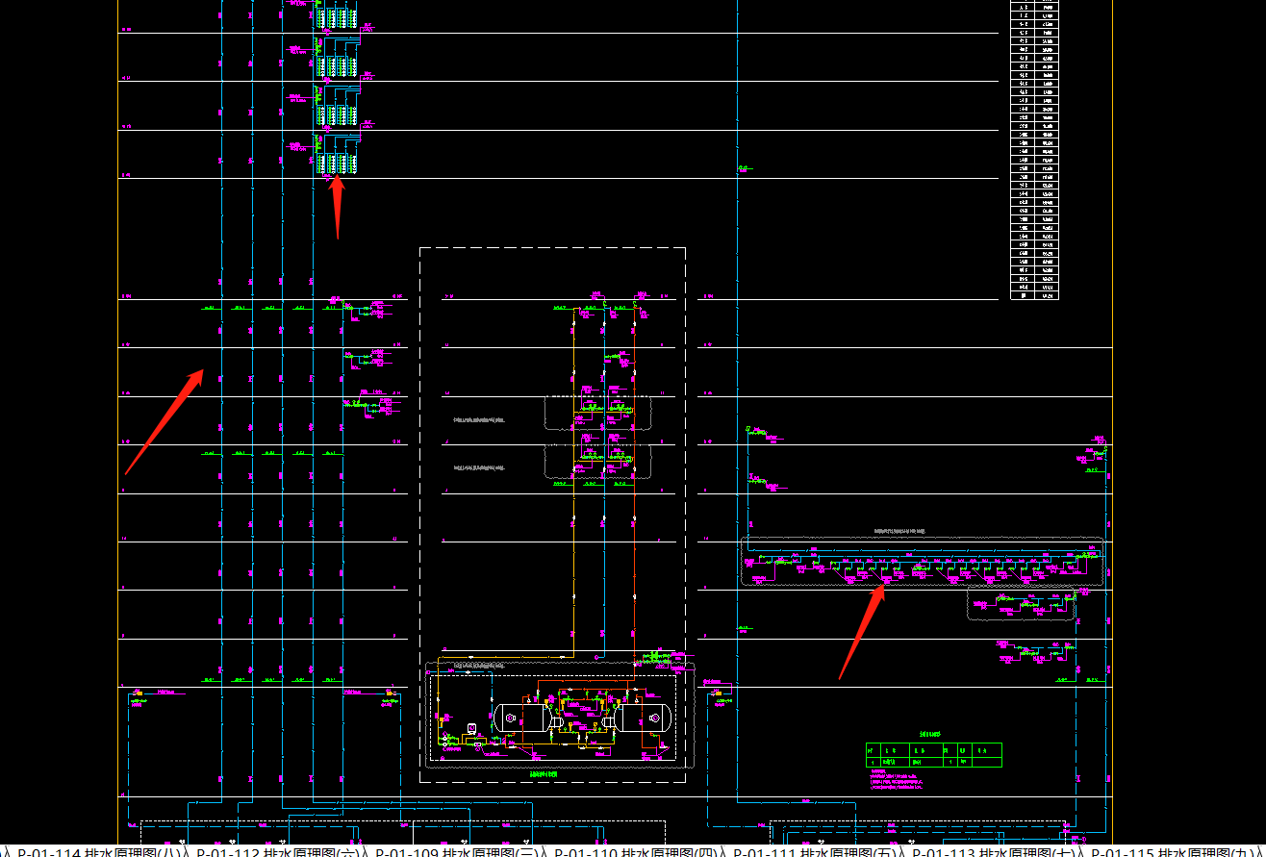Switch to layout tab P-01-114 排水原理图(八)
The height and width of the screenshot is (857, 1266).
(98, 851)
